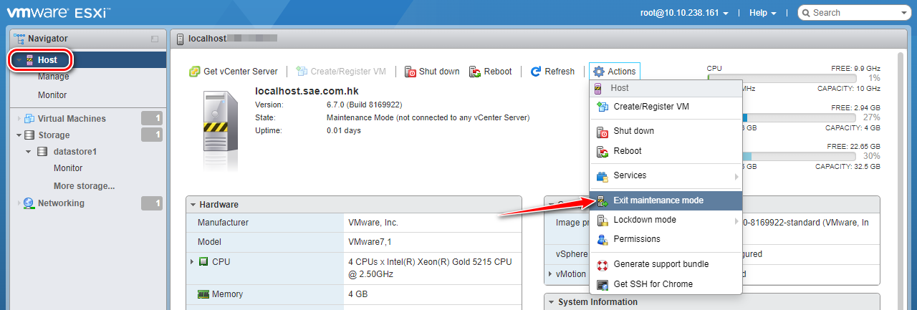This screenshot has width=917, height=310.
Task: Click the Reboot toolbar icon
Action: 475,72
